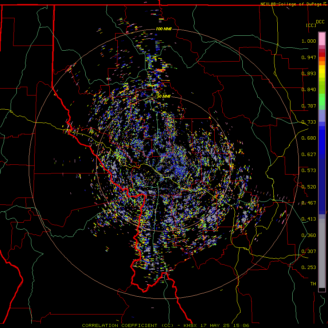Click the 50 NMI range ring label
Image resolution: width=328 pixels, height=328 pixels.
coord(164,96)
